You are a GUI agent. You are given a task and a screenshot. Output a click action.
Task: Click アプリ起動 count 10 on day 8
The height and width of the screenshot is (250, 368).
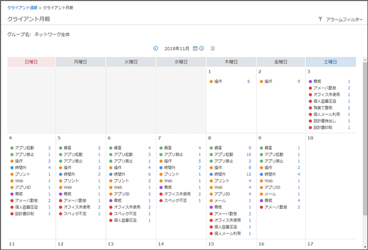[248, 154]
